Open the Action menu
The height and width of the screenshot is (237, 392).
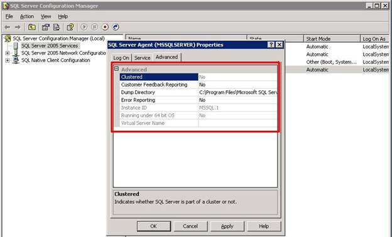pos(27,16)
